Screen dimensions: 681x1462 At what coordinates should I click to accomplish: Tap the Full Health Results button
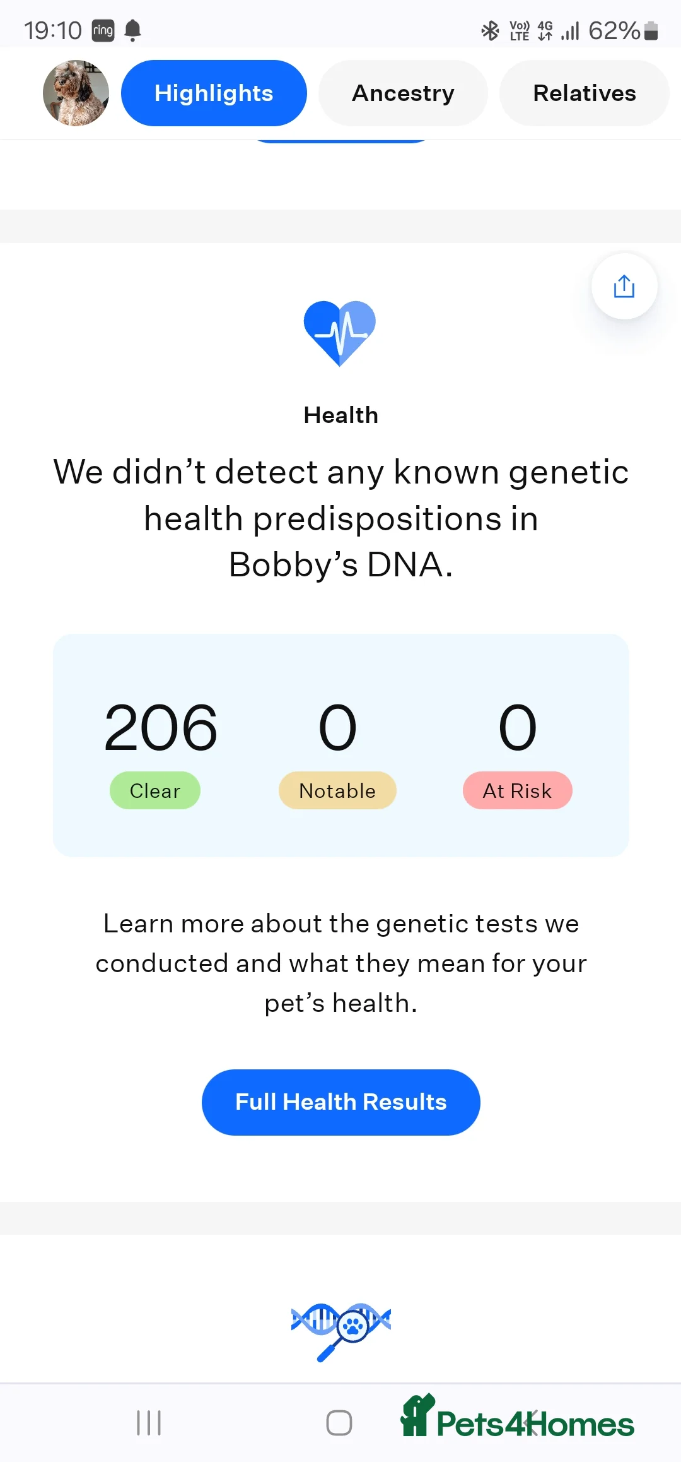pos(340,1102)
